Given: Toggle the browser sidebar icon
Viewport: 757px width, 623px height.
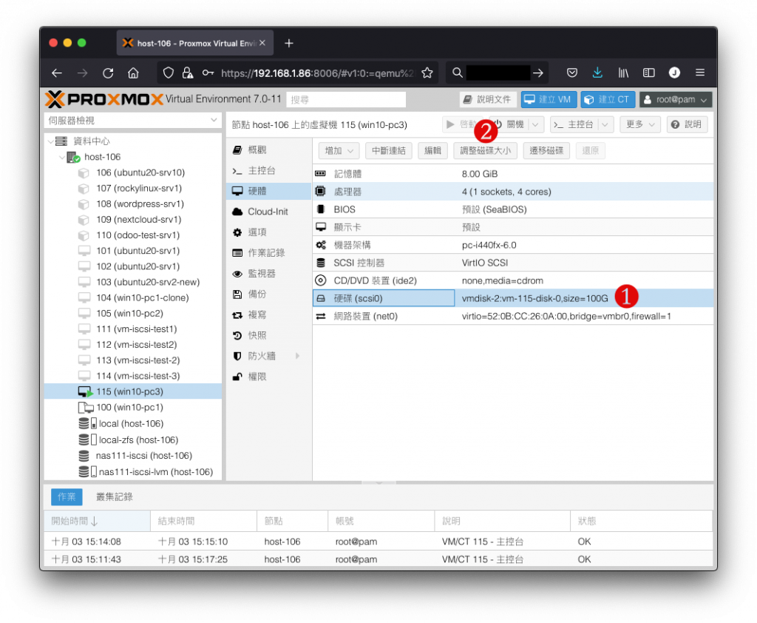Looking at the screenshot, I should tap(649, 73).
